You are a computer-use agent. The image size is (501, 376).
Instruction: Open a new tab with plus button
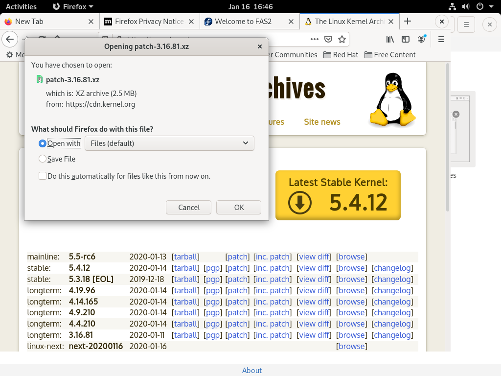(408, 22)
